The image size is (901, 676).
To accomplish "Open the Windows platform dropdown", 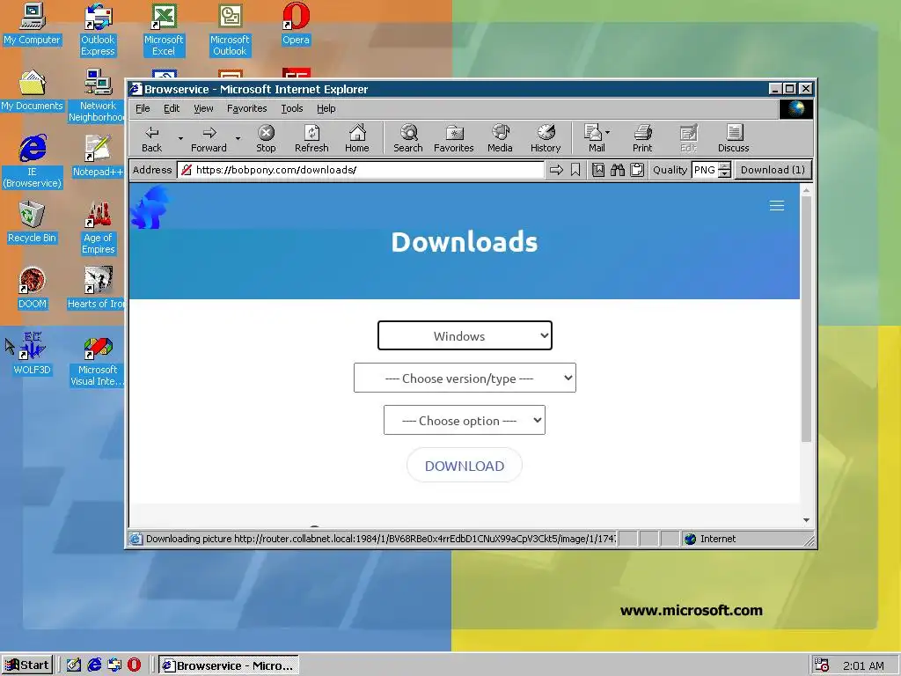I will [x=465, y=335].
